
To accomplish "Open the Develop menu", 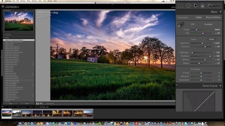I will point(23,1).
